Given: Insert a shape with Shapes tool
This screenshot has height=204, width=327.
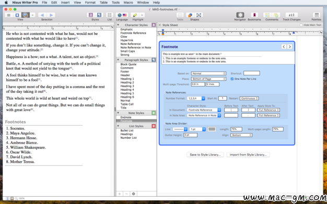Looking at the screenshot, I should click(190, 15).
